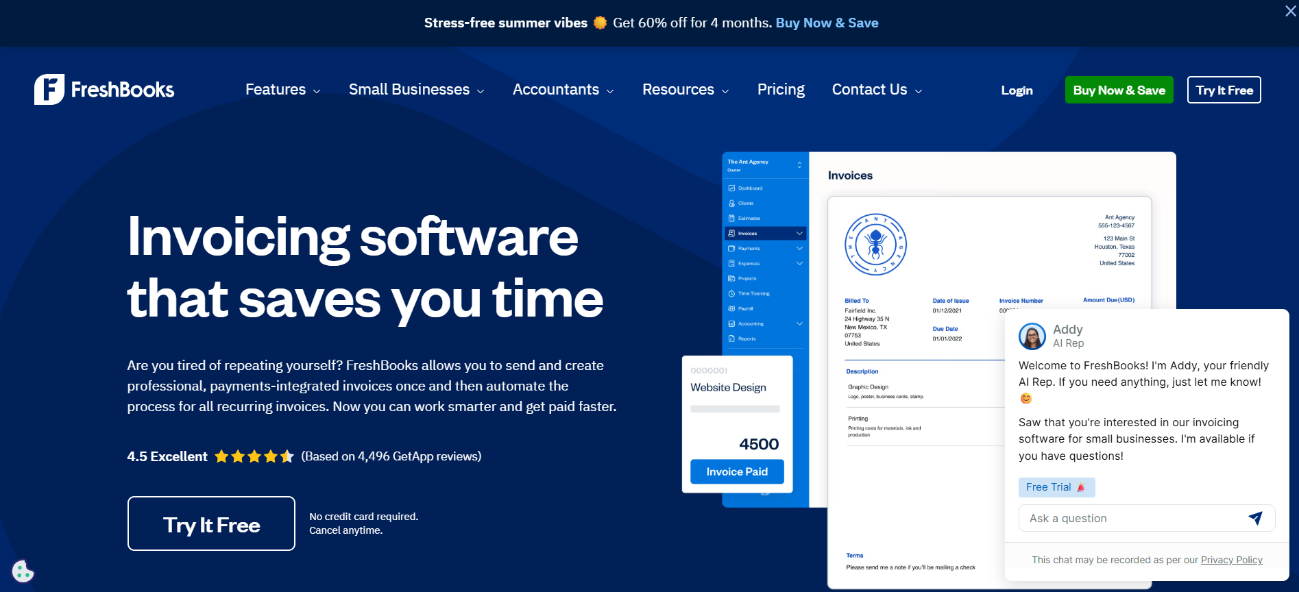The height and width of the screenshot is (592, 1299).
Task: Open the Privacy Policy link
Action: (x=1231, y=560)
